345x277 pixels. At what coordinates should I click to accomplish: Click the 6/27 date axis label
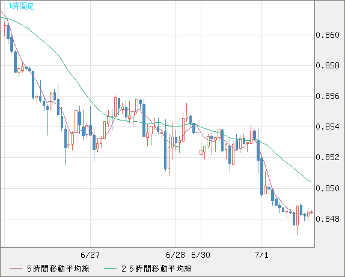click(90, 255)
